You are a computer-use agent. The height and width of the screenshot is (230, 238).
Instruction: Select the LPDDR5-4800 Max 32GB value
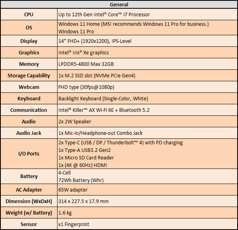tap(87, 64)
